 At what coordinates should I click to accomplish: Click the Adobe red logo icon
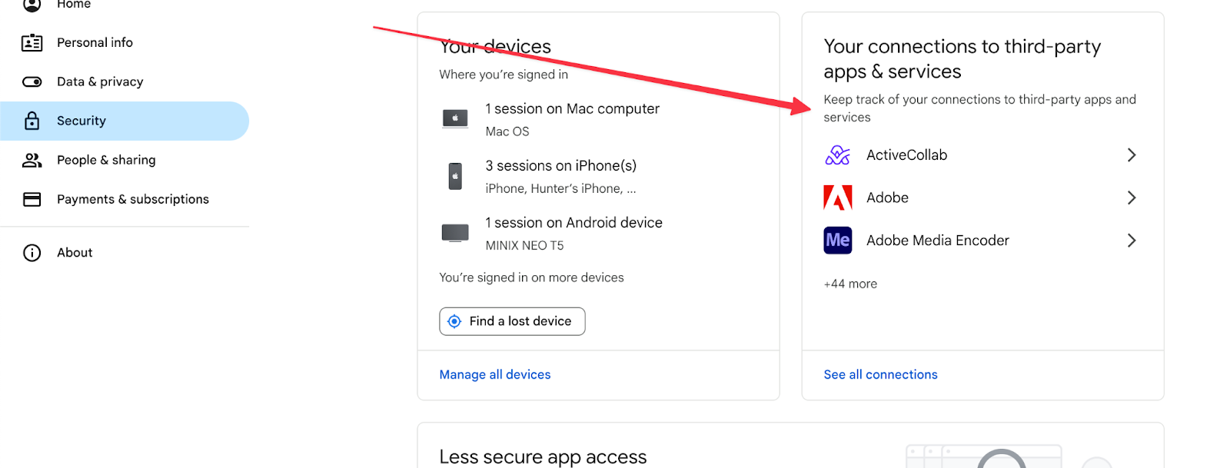click(x=837, y=198)
